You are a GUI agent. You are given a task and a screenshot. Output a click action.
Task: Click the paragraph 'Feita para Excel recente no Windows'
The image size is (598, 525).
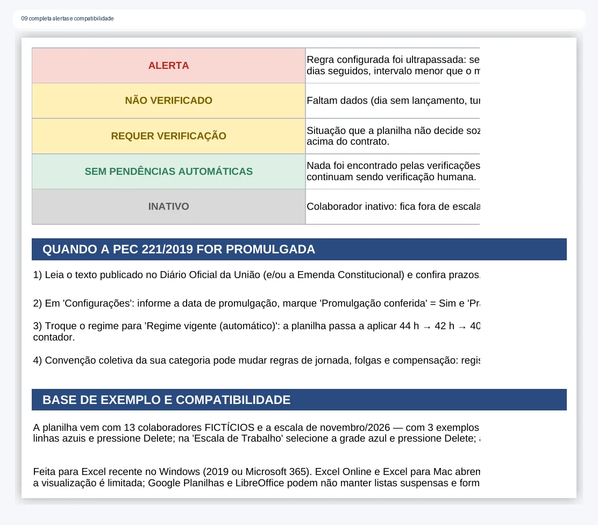[257, 477]
